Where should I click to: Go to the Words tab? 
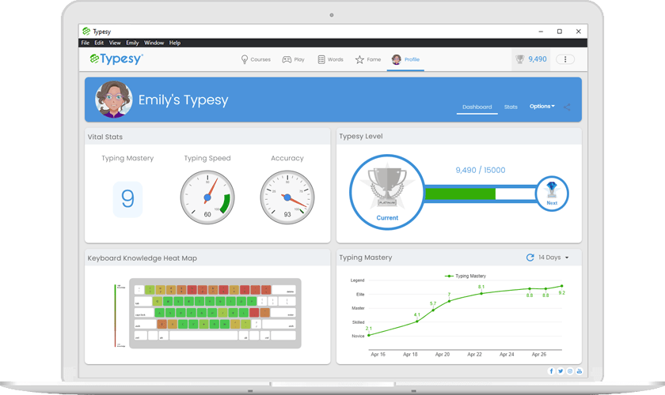pos(330,60)
